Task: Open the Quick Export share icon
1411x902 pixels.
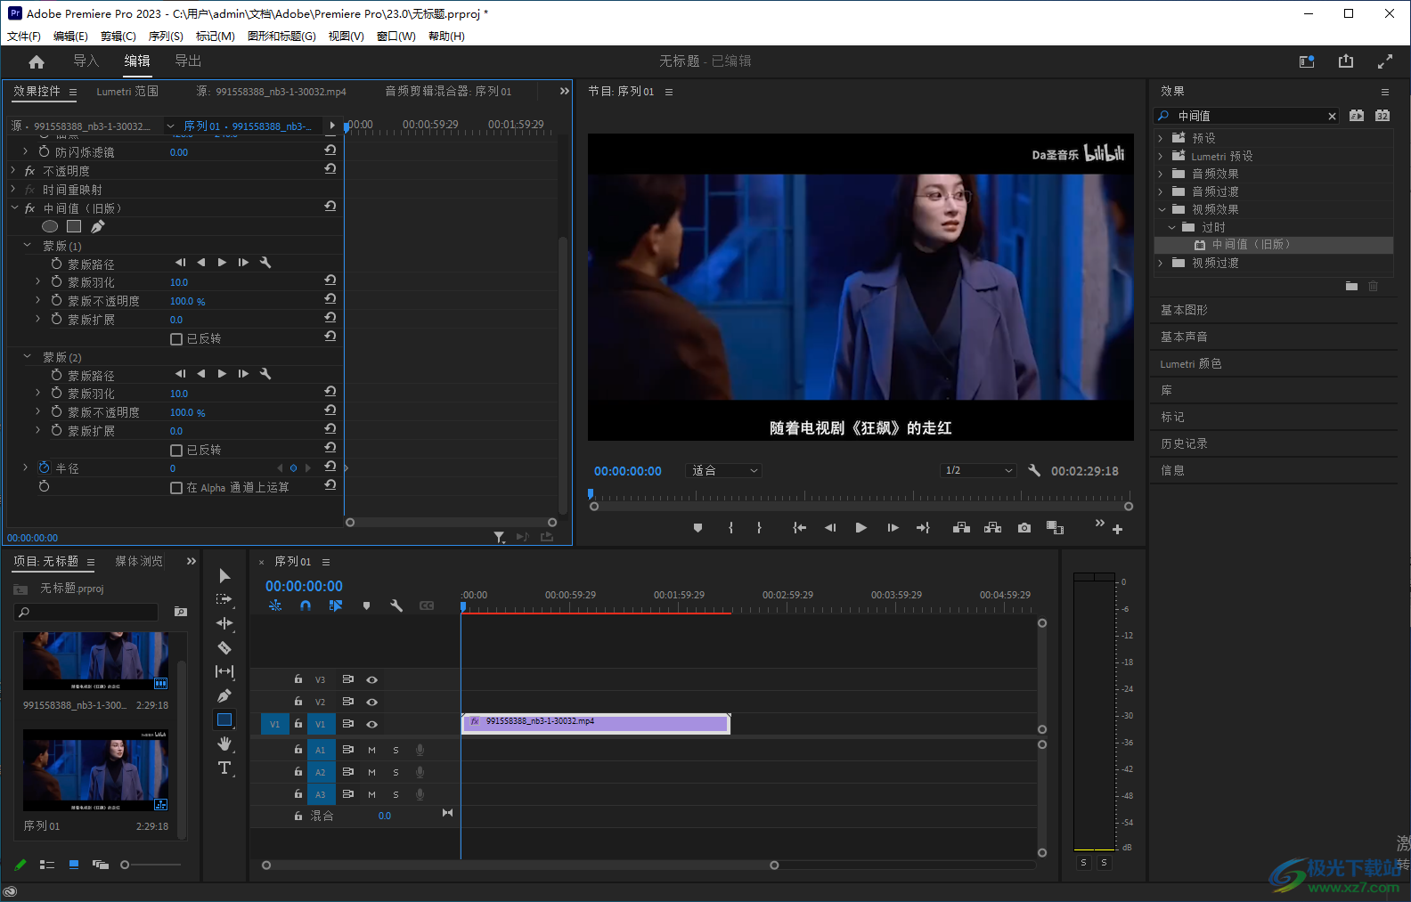Action: [1346, 61]
